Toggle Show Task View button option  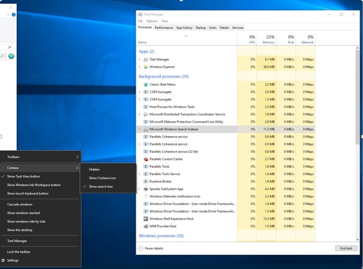coord(41,176)
